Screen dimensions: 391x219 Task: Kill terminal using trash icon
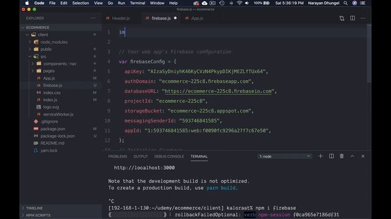[342, 156]
